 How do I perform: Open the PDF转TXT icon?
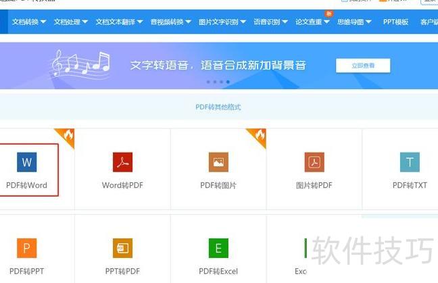[x=410, y=162]
